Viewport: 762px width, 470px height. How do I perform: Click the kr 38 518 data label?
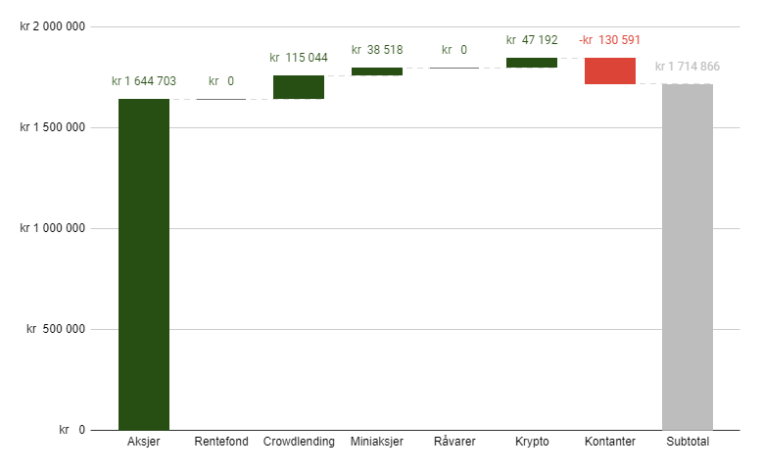377,50
